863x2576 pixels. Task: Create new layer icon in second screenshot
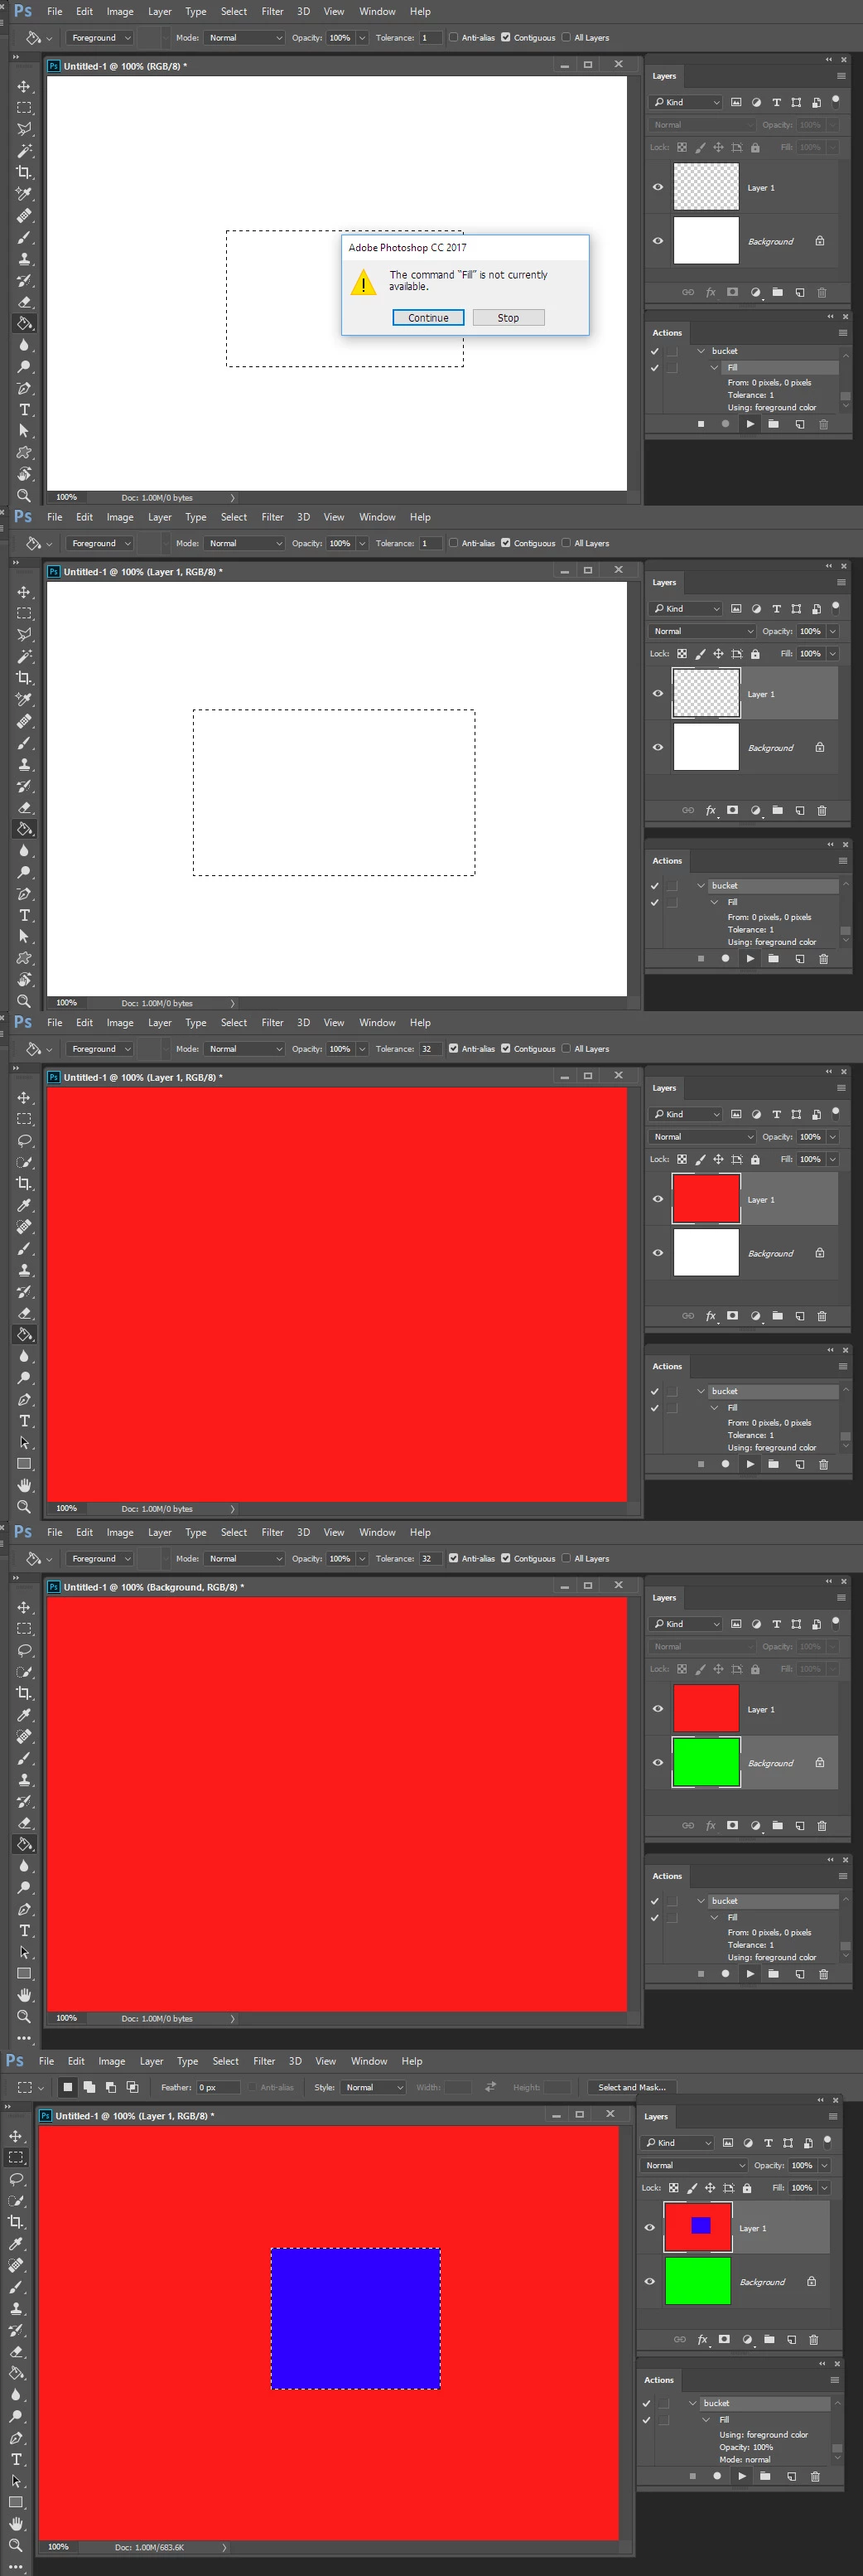800,810
